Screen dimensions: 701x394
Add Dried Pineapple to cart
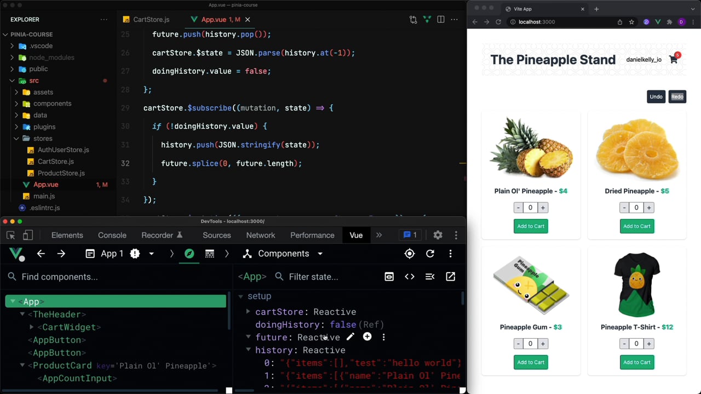[636, 226]
